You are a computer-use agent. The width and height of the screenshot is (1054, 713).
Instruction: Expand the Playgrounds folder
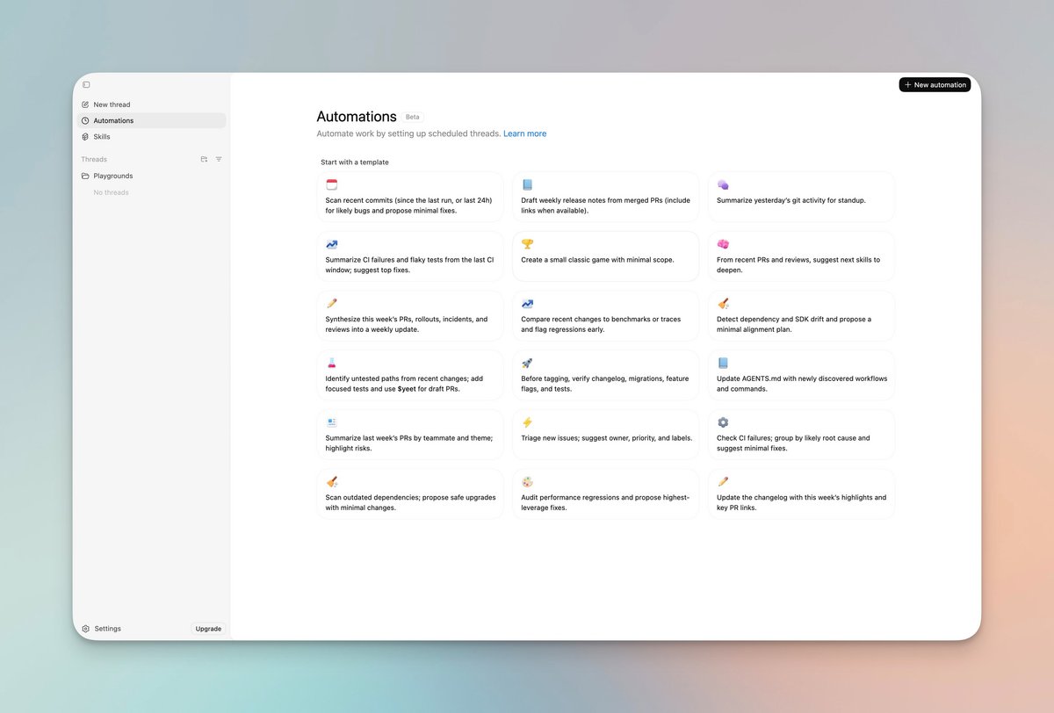[112, 176]
